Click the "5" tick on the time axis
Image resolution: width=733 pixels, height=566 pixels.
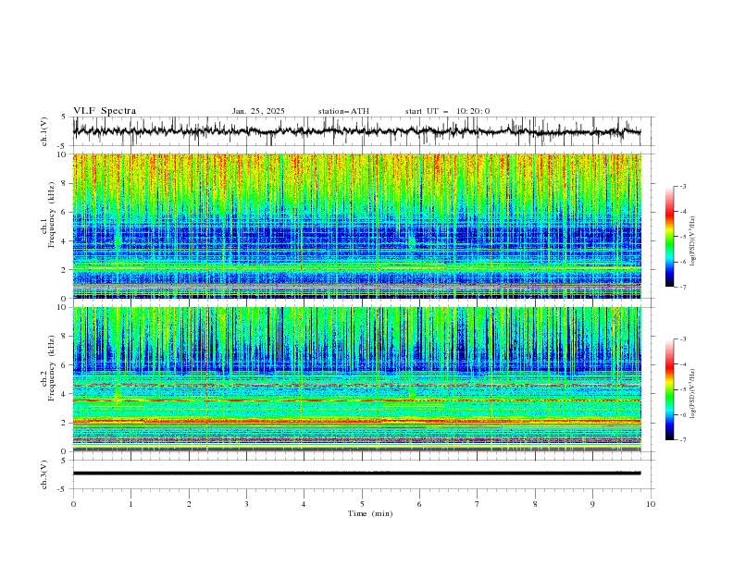(x=362, y=504)
